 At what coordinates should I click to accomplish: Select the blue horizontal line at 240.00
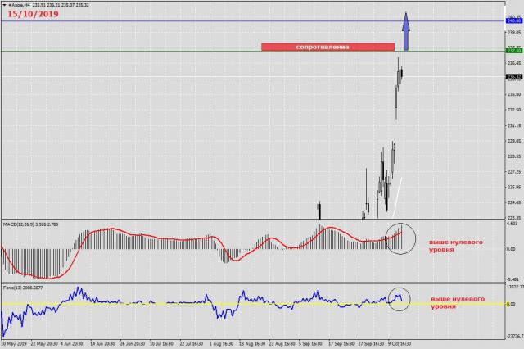point(205,20)
